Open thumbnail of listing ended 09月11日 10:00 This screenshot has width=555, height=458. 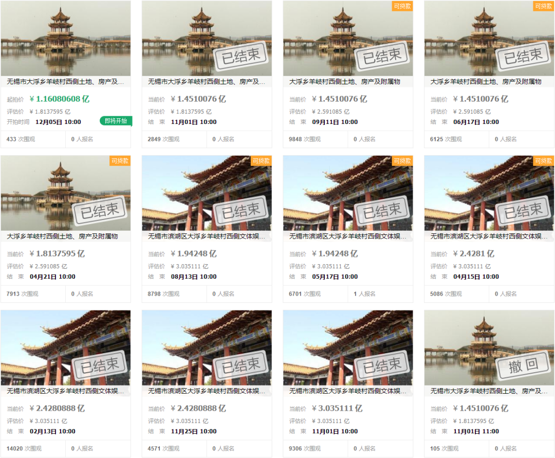point(348,38)
